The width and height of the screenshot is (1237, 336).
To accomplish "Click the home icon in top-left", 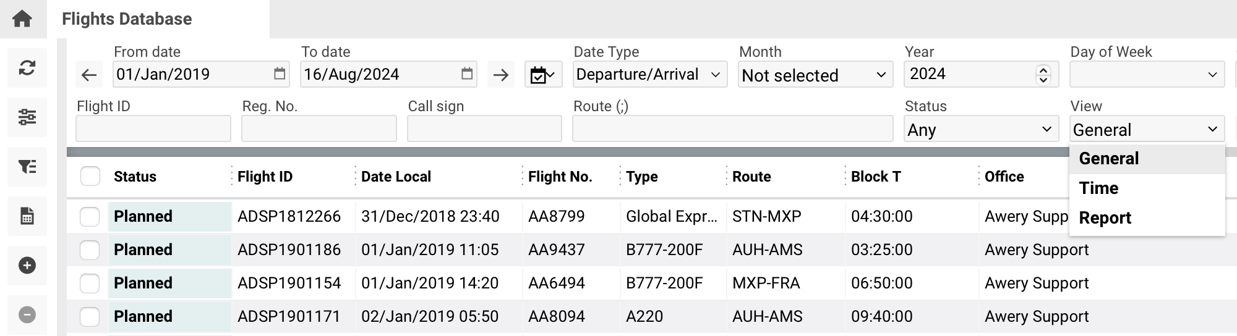I will [22, 19].
